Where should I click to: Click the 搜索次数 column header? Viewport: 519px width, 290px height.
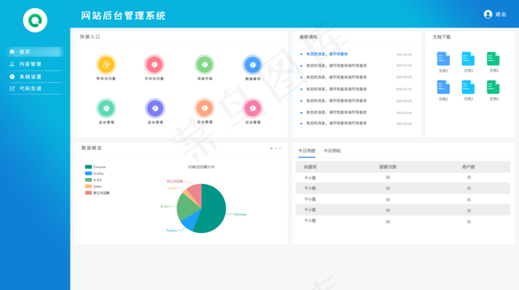388,167
